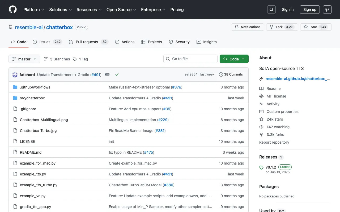Click the Go to file search field

tap(190, 59)
